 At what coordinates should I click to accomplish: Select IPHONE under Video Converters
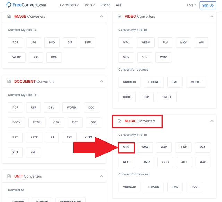tap(154, 82)
